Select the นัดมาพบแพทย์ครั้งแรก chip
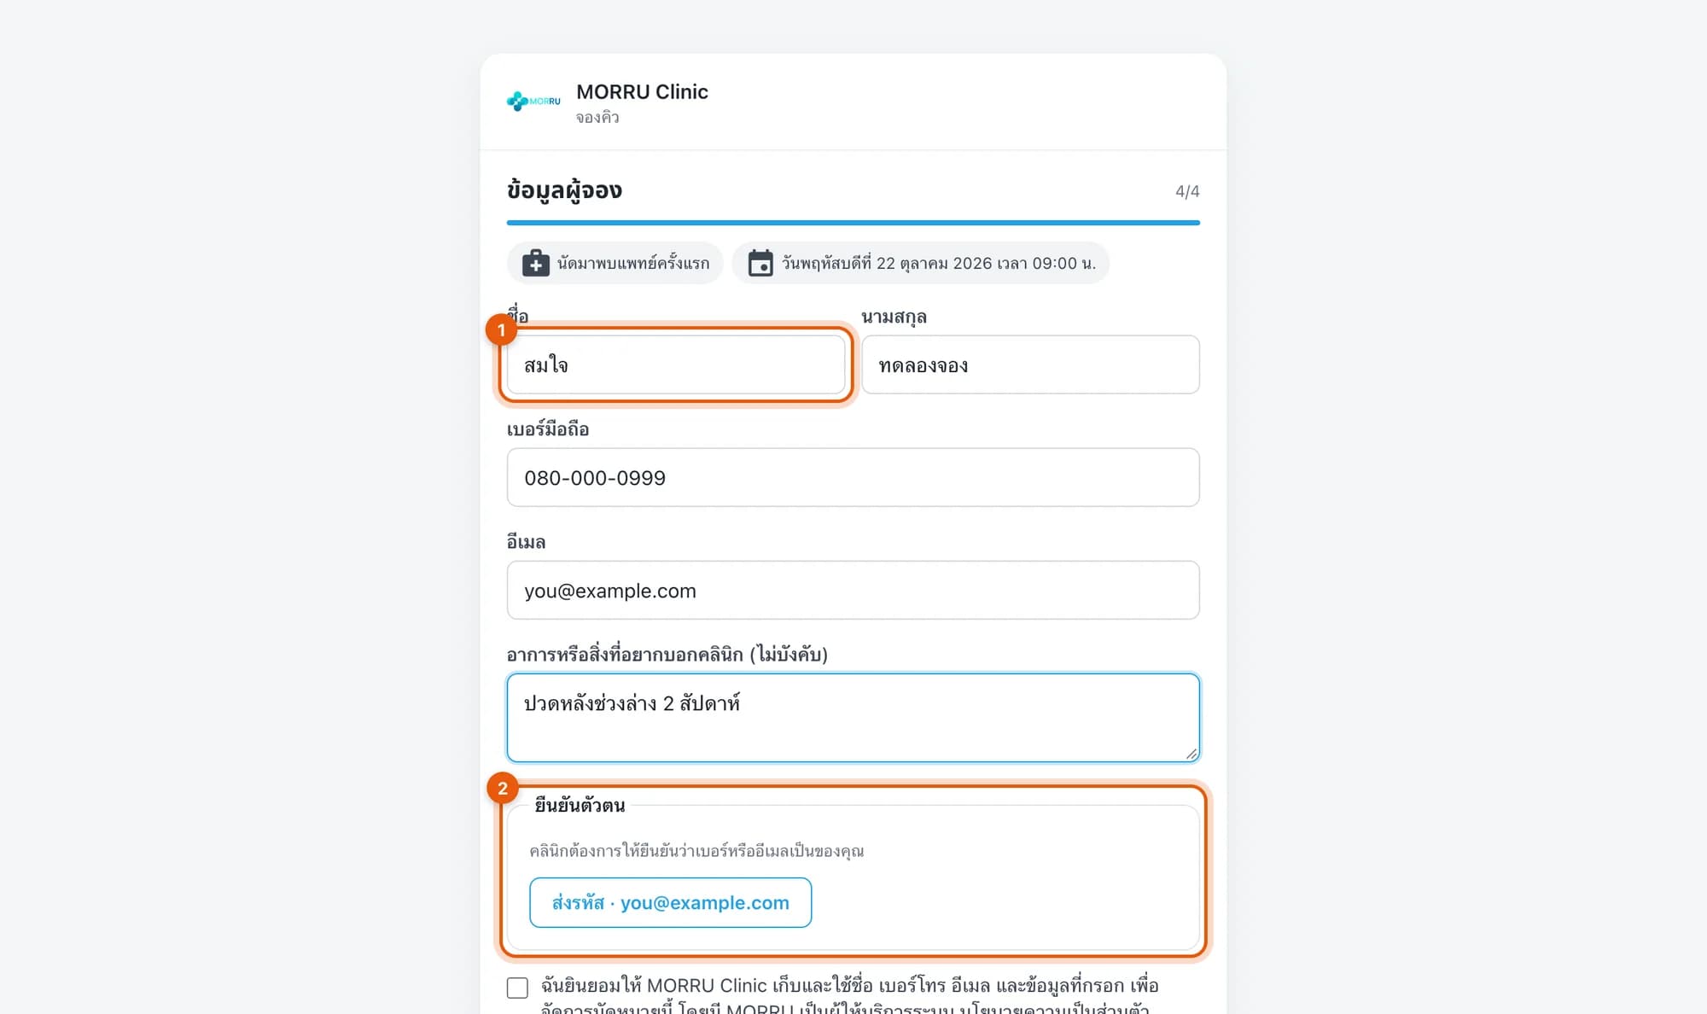Image resolution: width=1707 pixels, height=1014 pixels. point(615,263)
